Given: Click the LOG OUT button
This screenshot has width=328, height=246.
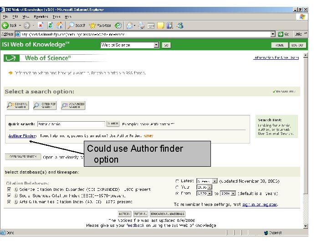Looking at the screenshot, I should (x=297, y=45).
